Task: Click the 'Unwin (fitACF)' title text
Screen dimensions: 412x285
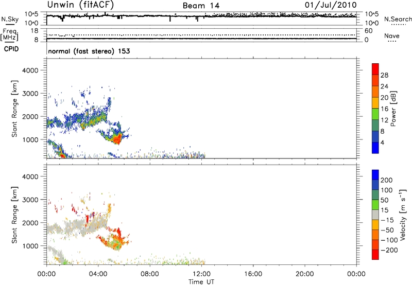Action: tap(80, 5)
